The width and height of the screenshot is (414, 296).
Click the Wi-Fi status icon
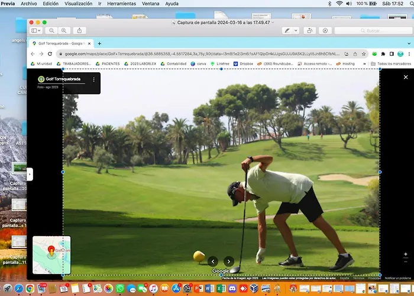point(339,4)
